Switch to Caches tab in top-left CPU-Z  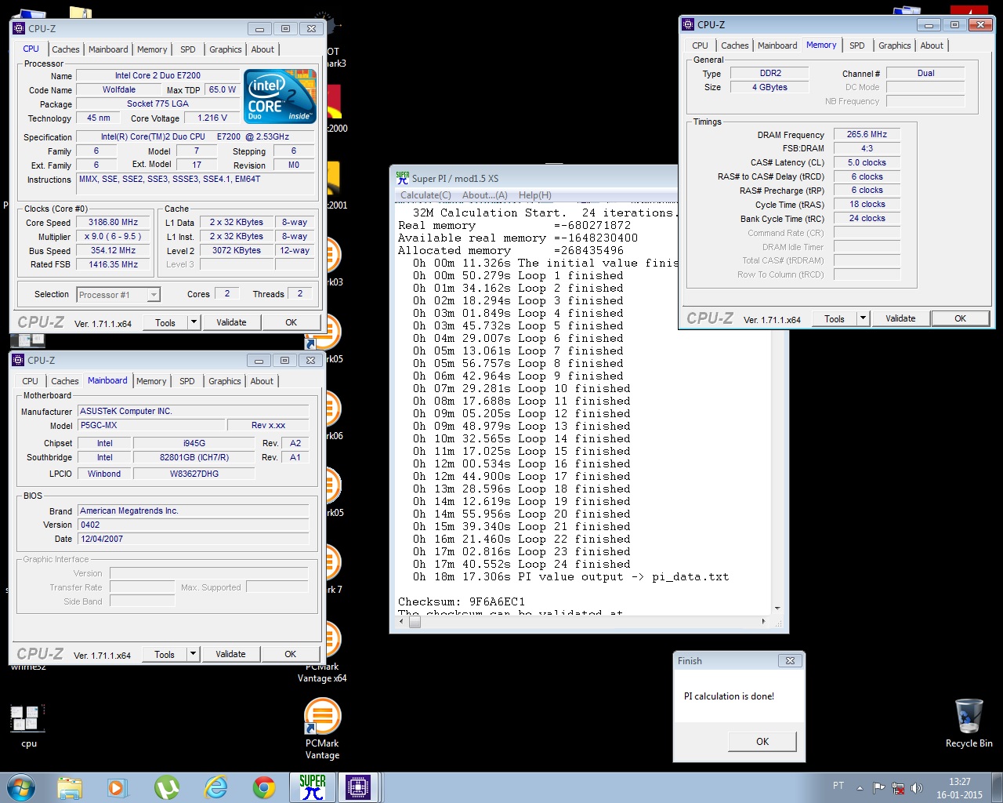click(x=66, y=49)
